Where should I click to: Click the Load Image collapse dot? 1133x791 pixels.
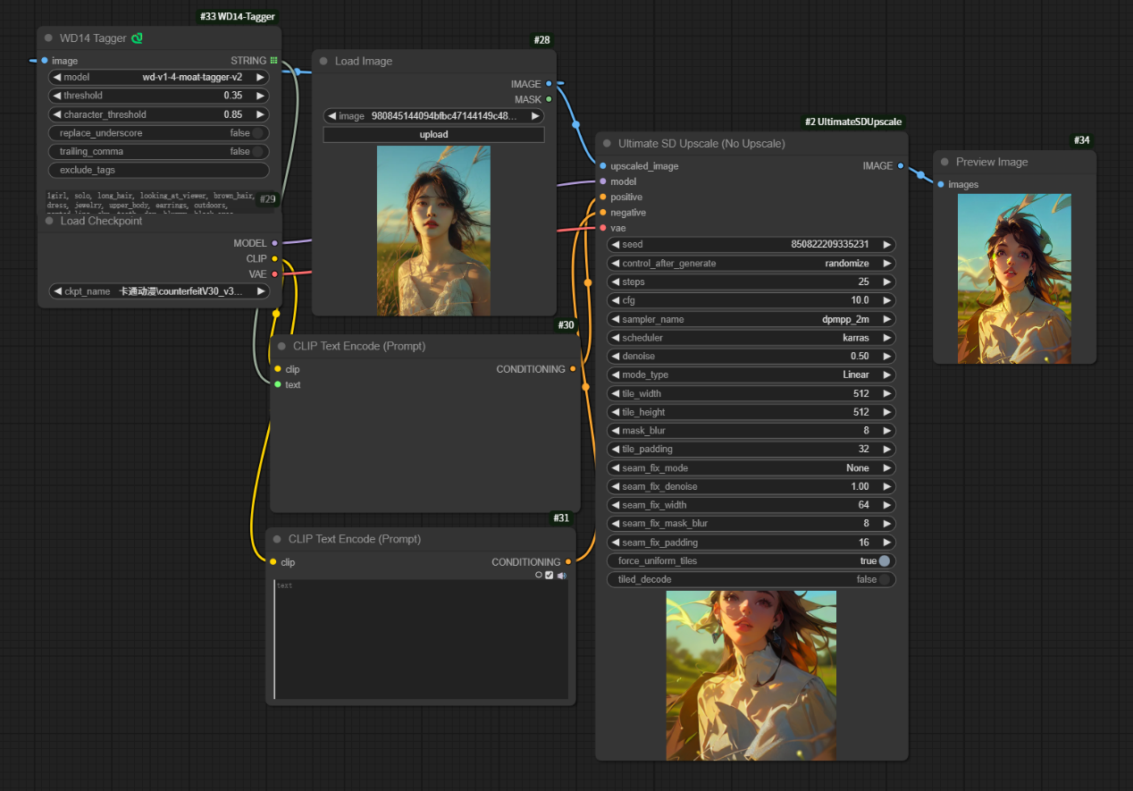point(323,62)
